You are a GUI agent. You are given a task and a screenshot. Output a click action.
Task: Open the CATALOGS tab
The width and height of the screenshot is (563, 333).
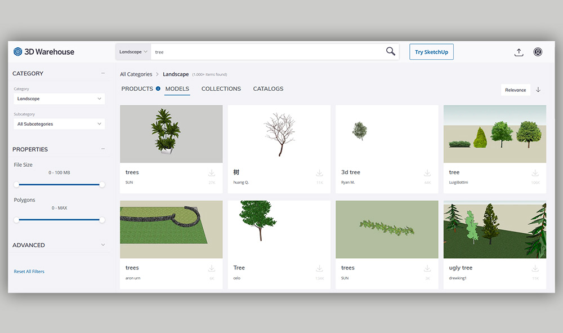[268, 88]
